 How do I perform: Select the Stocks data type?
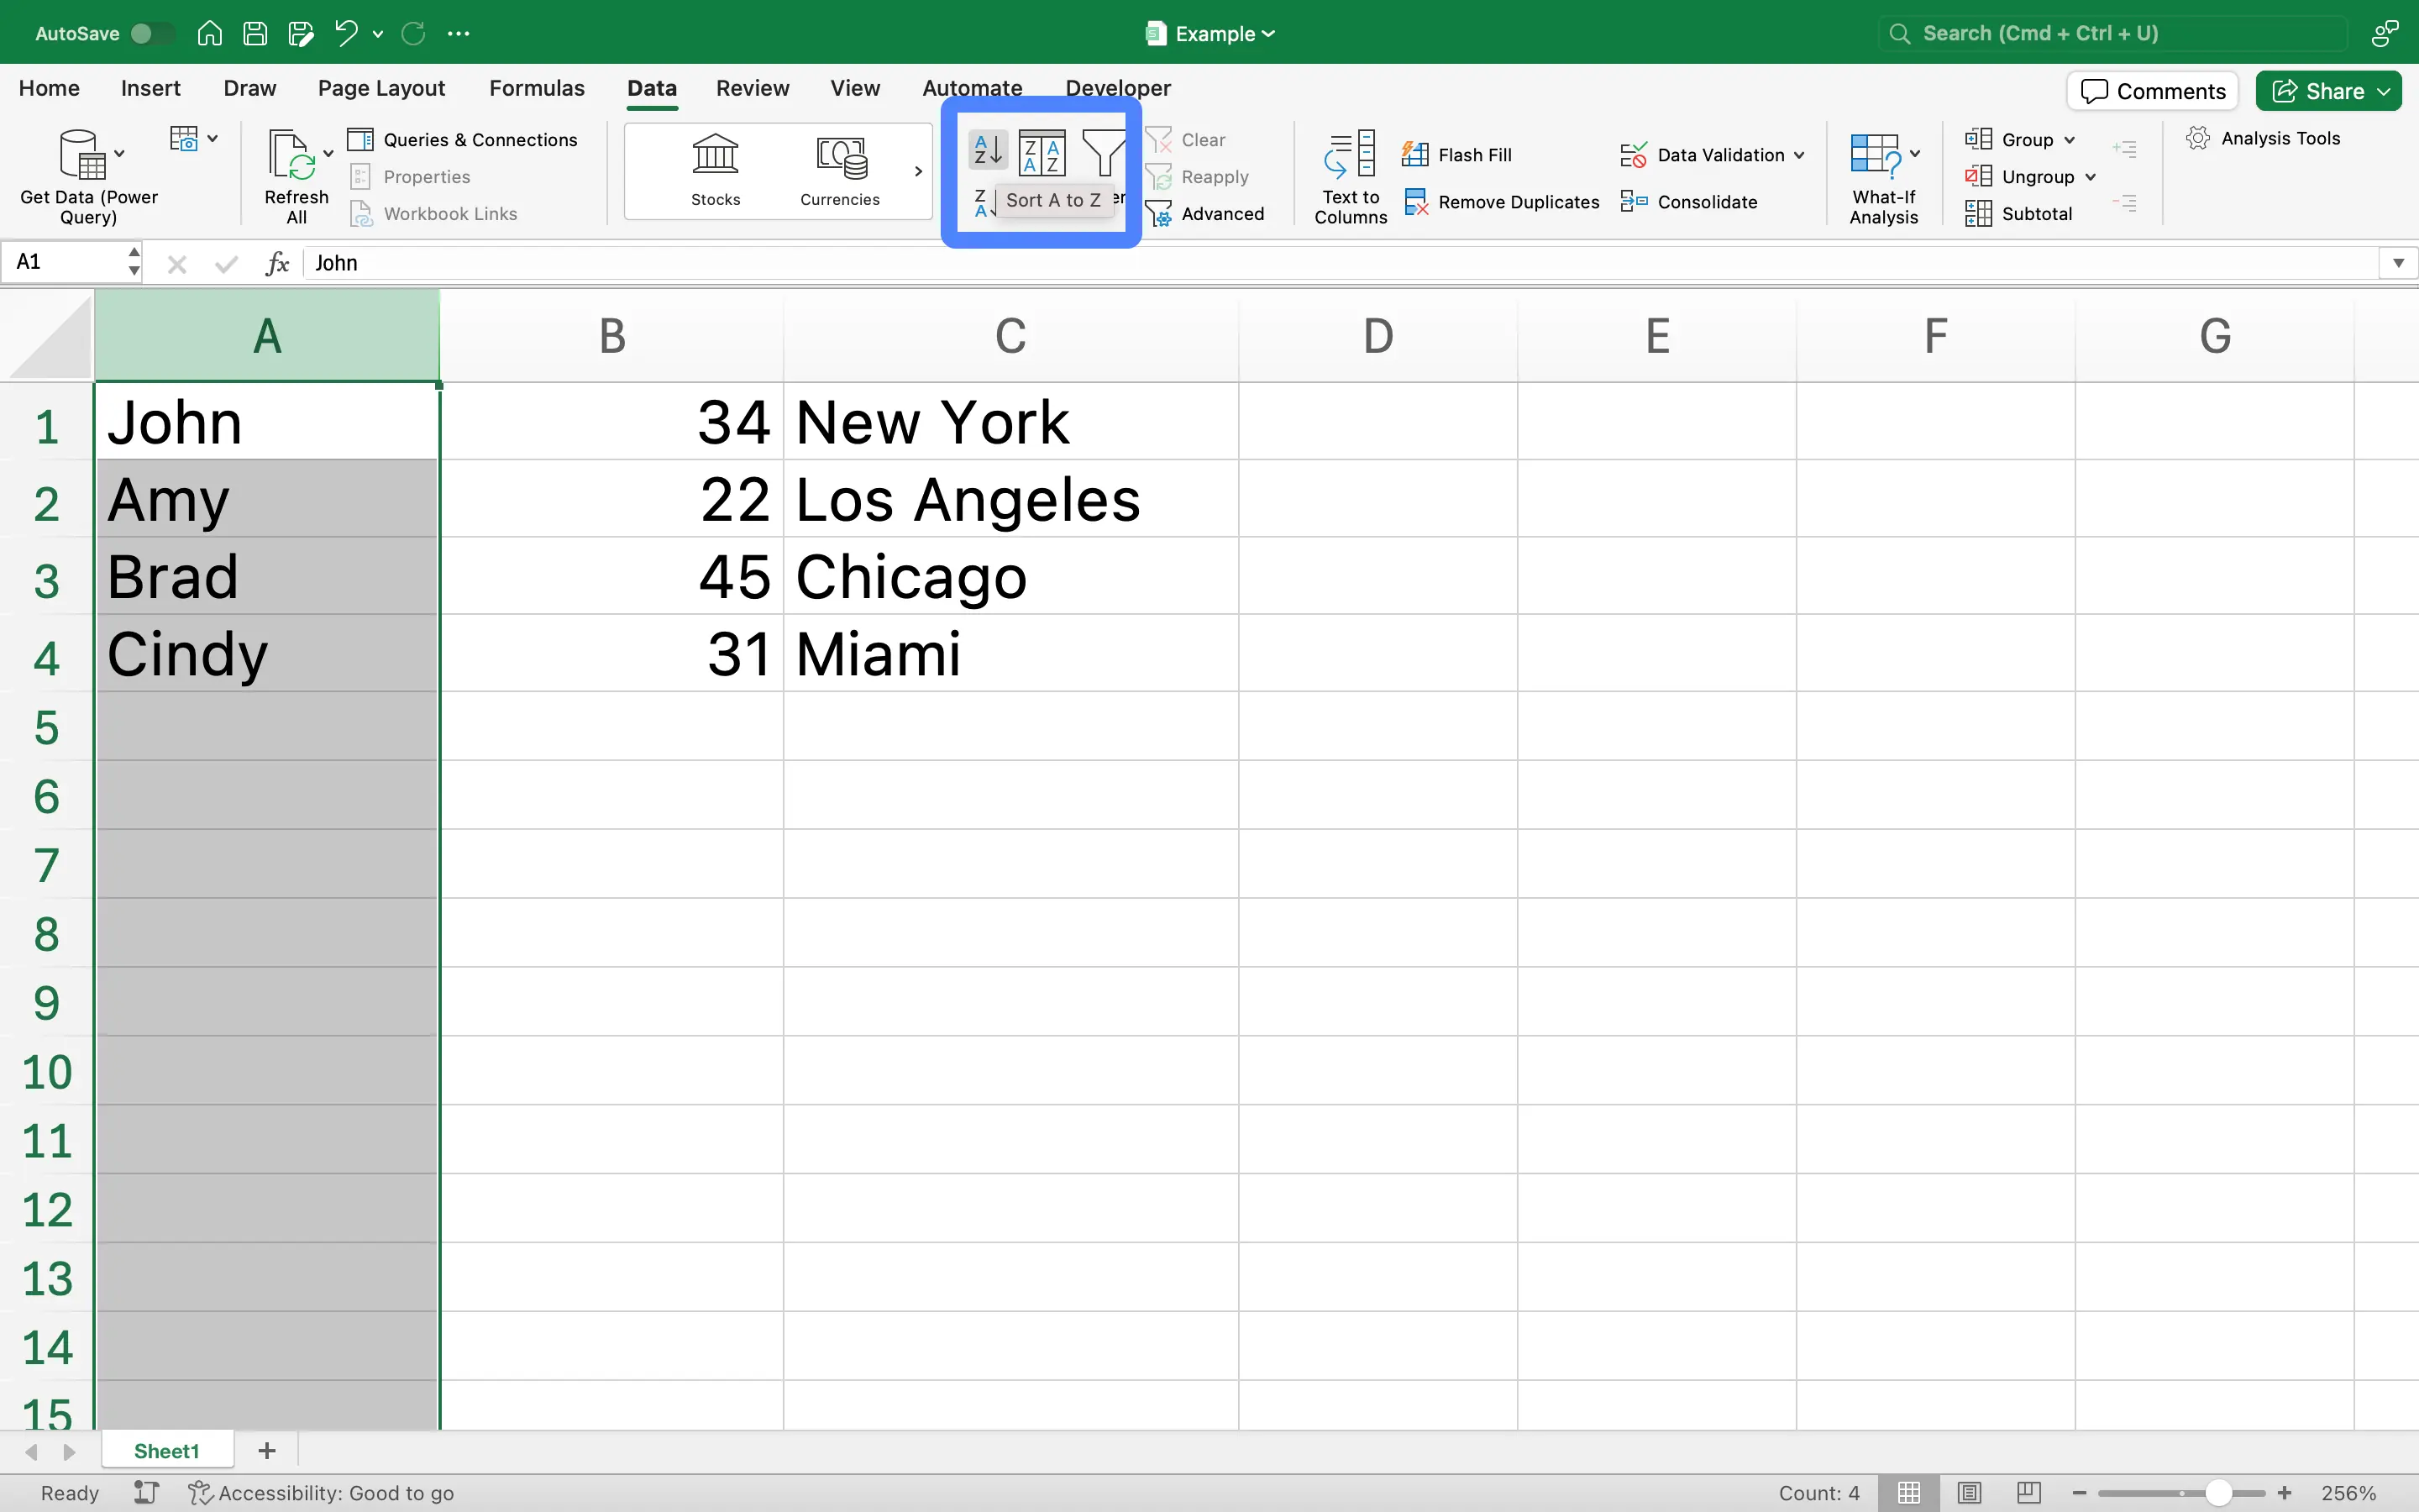(716, 170)
